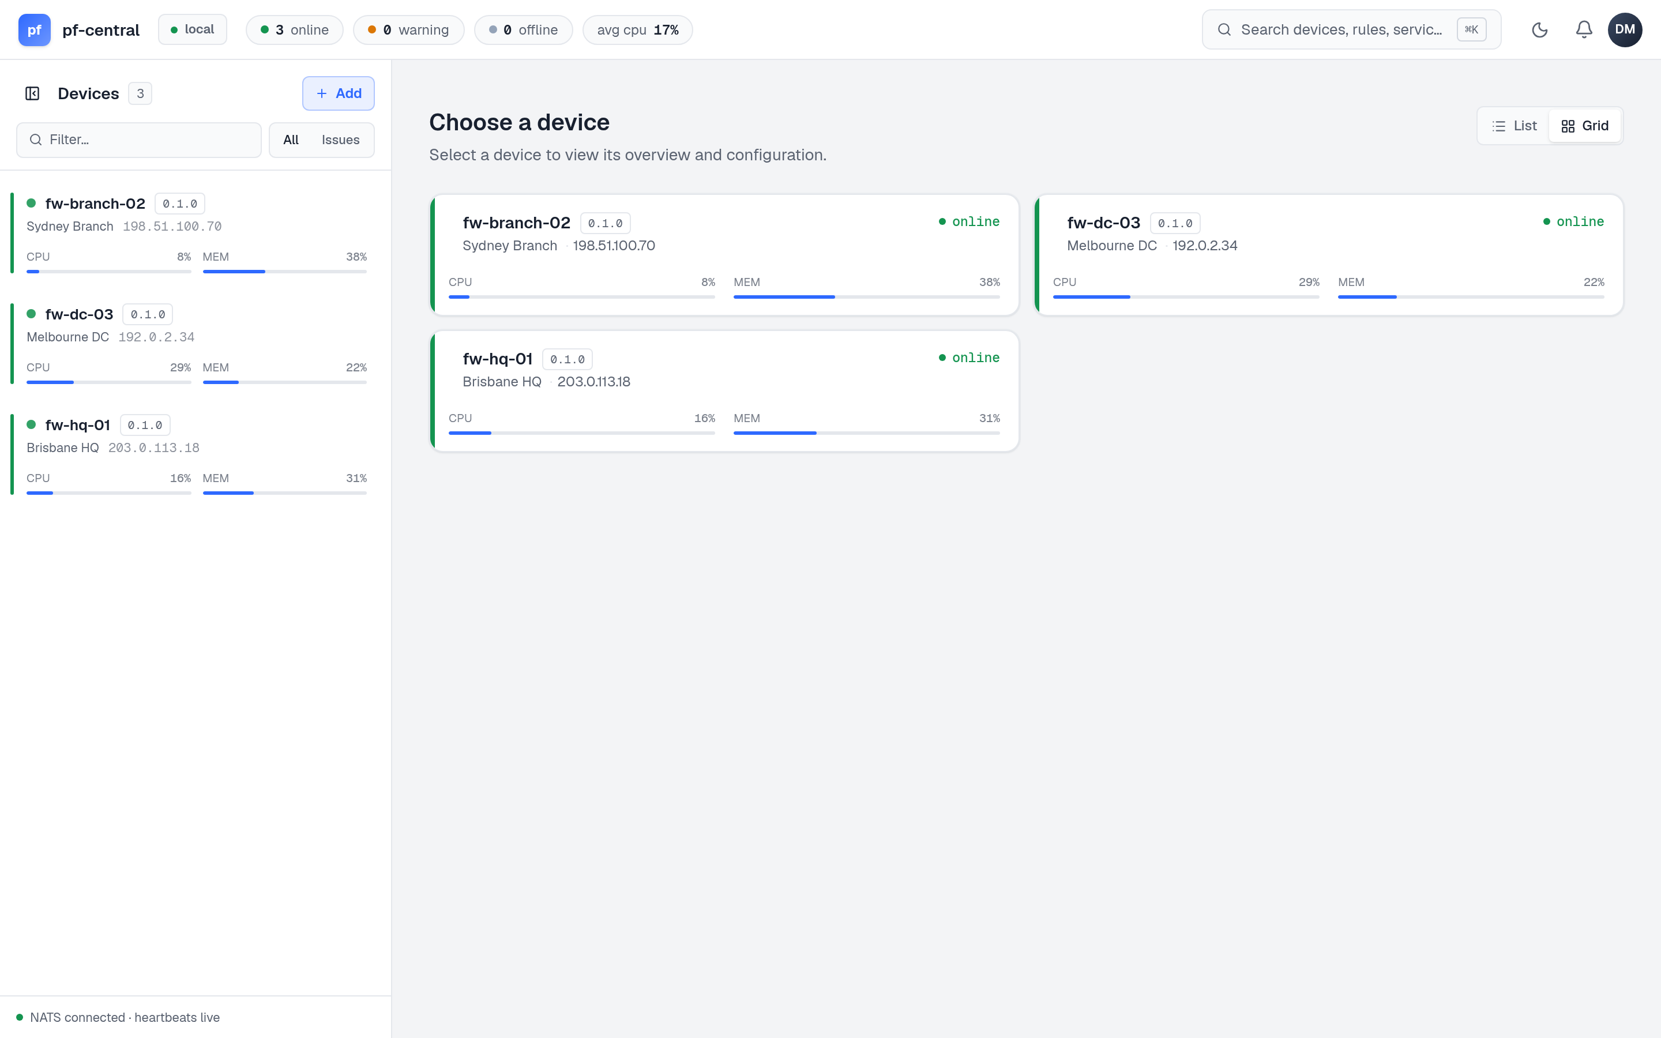Click the 3 online status pill
Viewport: 1661px width, 1038px height.
295,29
